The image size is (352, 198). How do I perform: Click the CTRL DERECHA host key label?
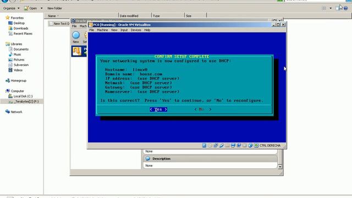tap(270, 145)
